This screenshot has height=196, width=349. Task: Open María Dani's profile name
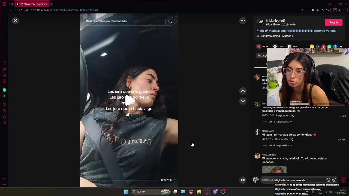click(267, 131)
